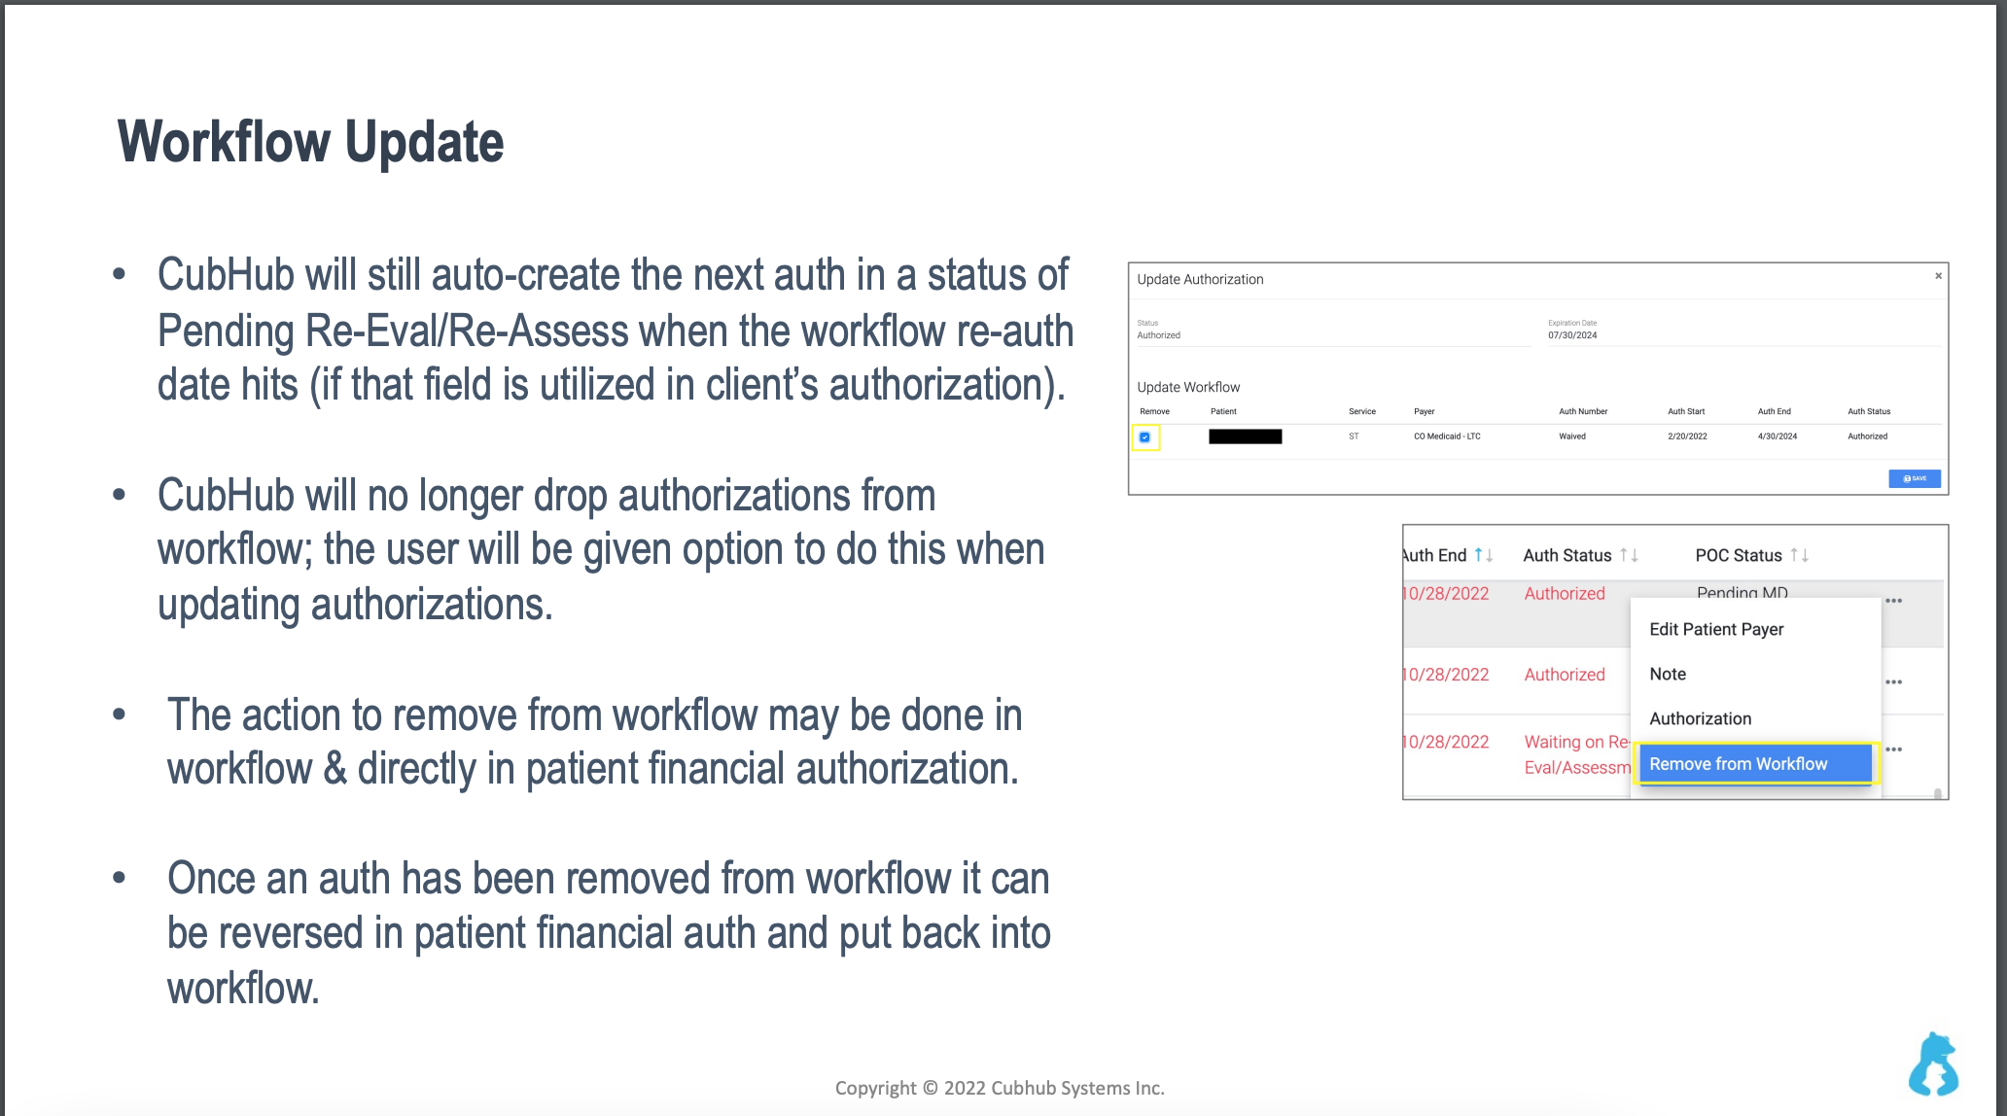Click the Workflow Update slide title
Image resolution: width=2007 pixels, height=1116 pixels.
310,142
